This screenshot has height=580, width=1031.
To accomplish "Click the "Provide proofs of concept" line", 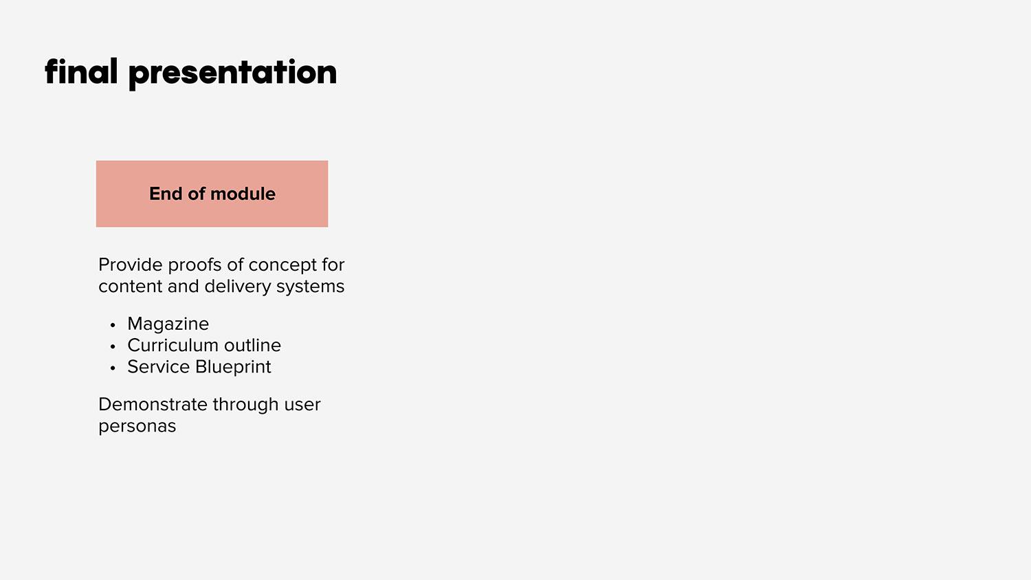I will coord(221,265).
